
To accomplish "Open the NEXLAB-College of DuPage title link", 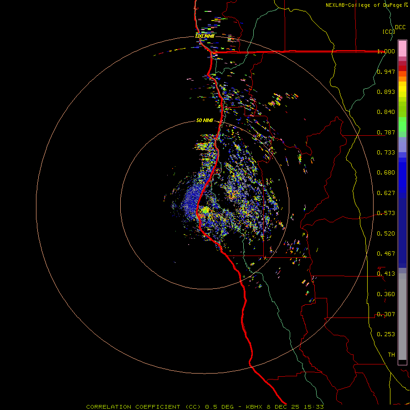I will click(x=364, y=5).
